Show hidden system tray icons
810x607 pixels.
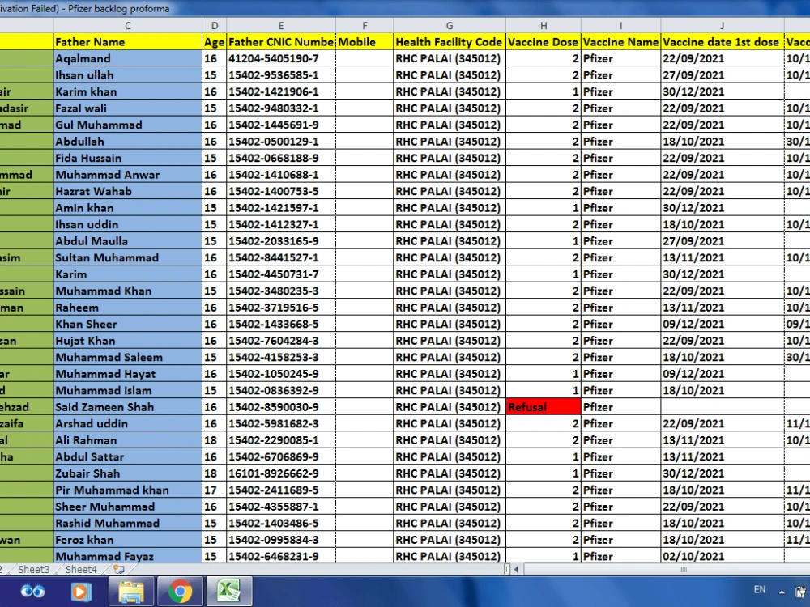tap(782, 592)
